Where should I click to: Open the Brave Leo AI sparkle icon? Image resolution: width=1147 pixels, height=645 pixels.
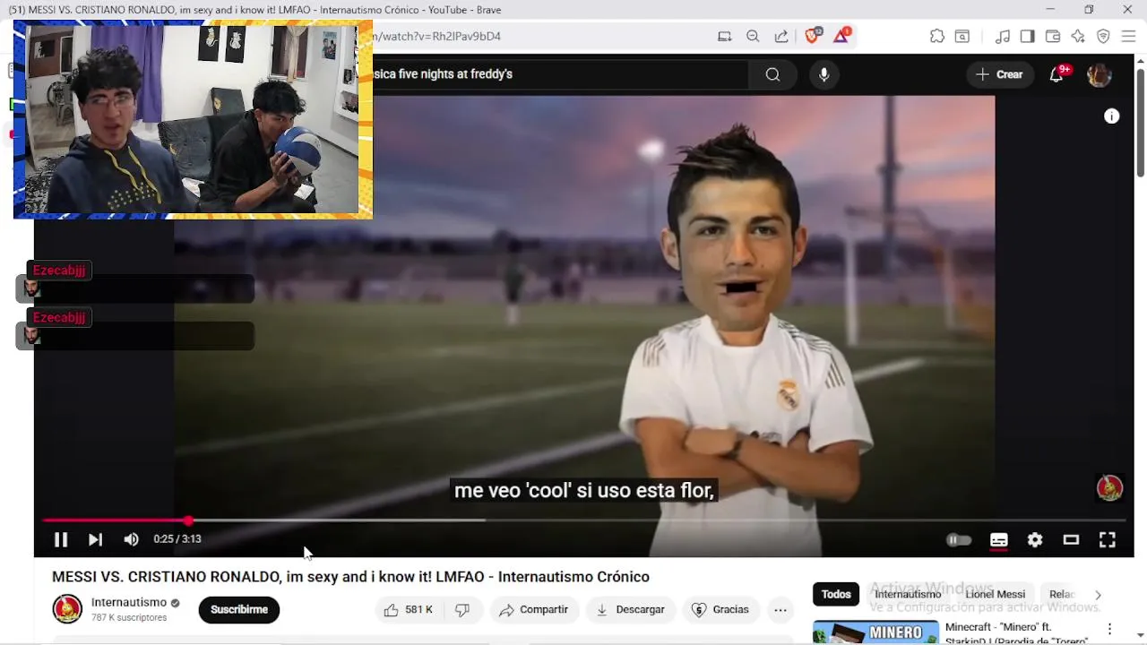click(1078, 37)
